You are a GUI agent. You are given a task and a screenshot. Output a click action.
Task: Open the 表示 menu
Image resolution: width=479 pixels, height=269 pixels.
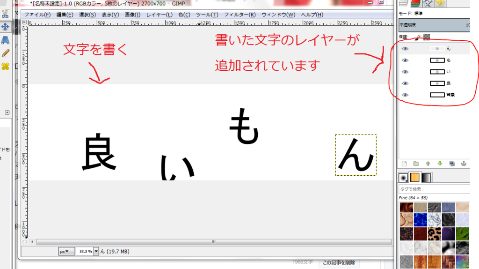click(110, 15)
